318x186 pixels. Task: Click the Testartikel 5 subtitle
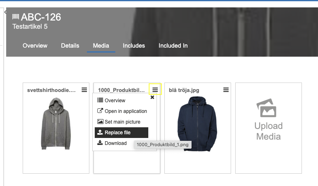click(x=30, y=27)
